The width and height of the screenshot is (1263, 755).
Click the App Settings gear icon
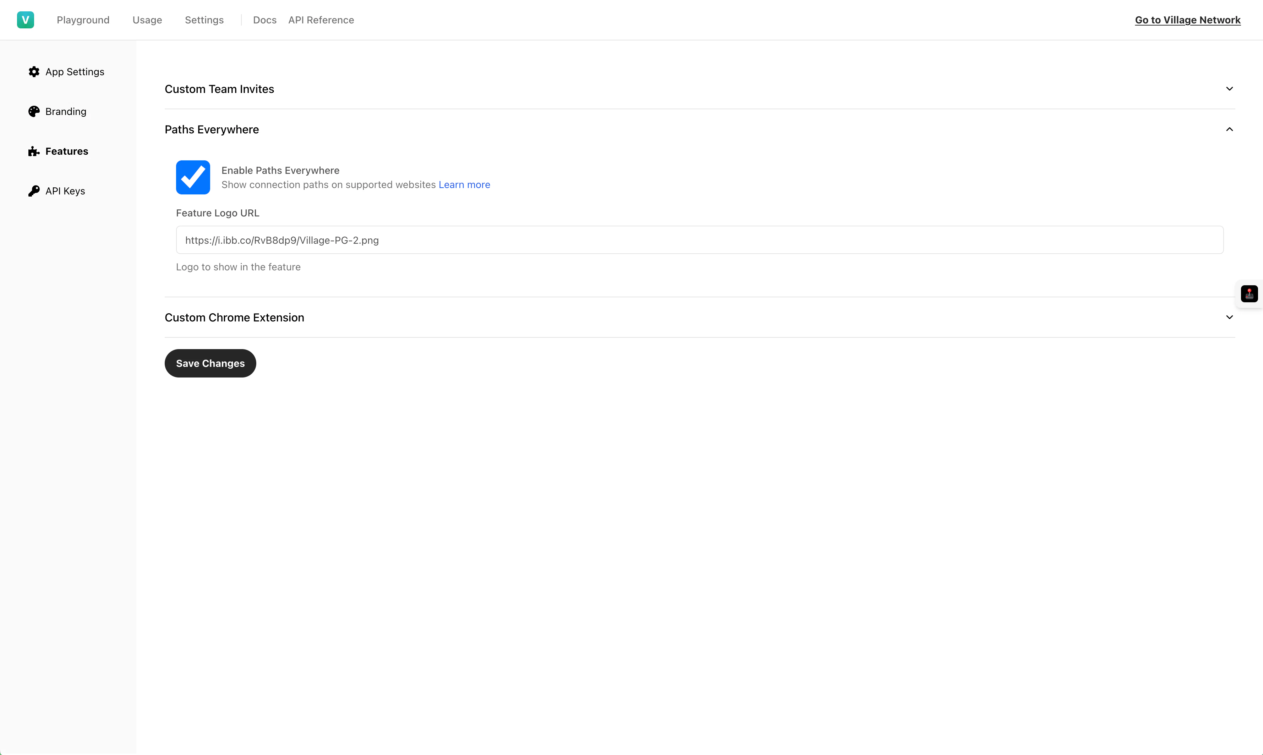(x=34, y=72)
